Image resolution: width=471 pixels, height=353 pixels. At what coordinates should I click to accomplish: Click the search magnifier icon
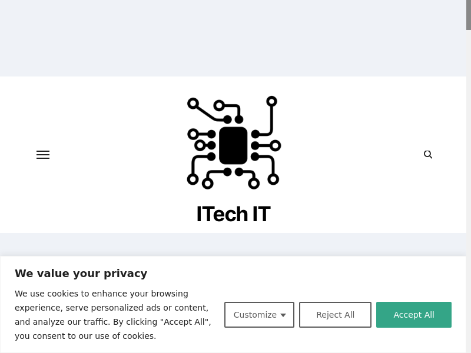(428, 155)
